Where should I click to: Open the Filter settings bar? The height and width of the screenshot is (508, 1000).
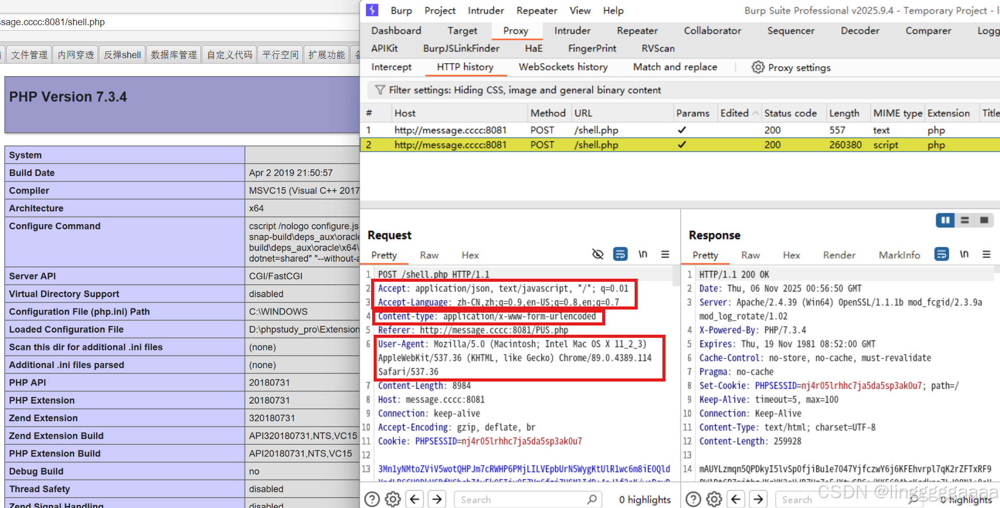point(683,90)
